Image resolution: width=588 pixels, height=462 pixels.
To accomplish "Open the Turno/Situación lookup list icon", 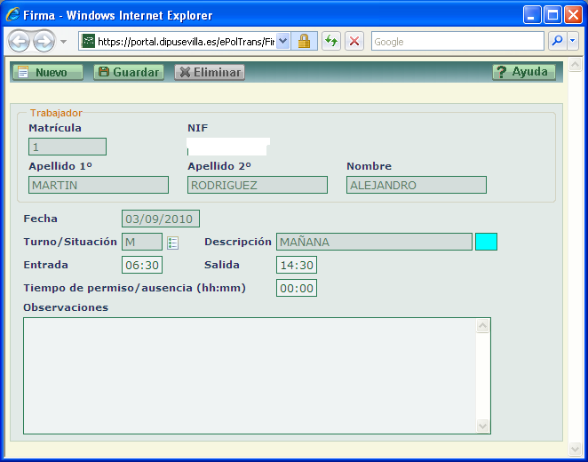I will pyautogui.click(x=173, y=243).
